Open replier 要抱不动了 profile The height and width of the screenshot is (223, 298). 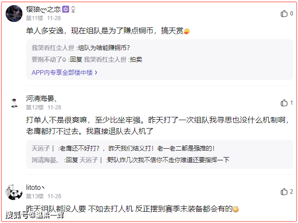tap(49, 59)
